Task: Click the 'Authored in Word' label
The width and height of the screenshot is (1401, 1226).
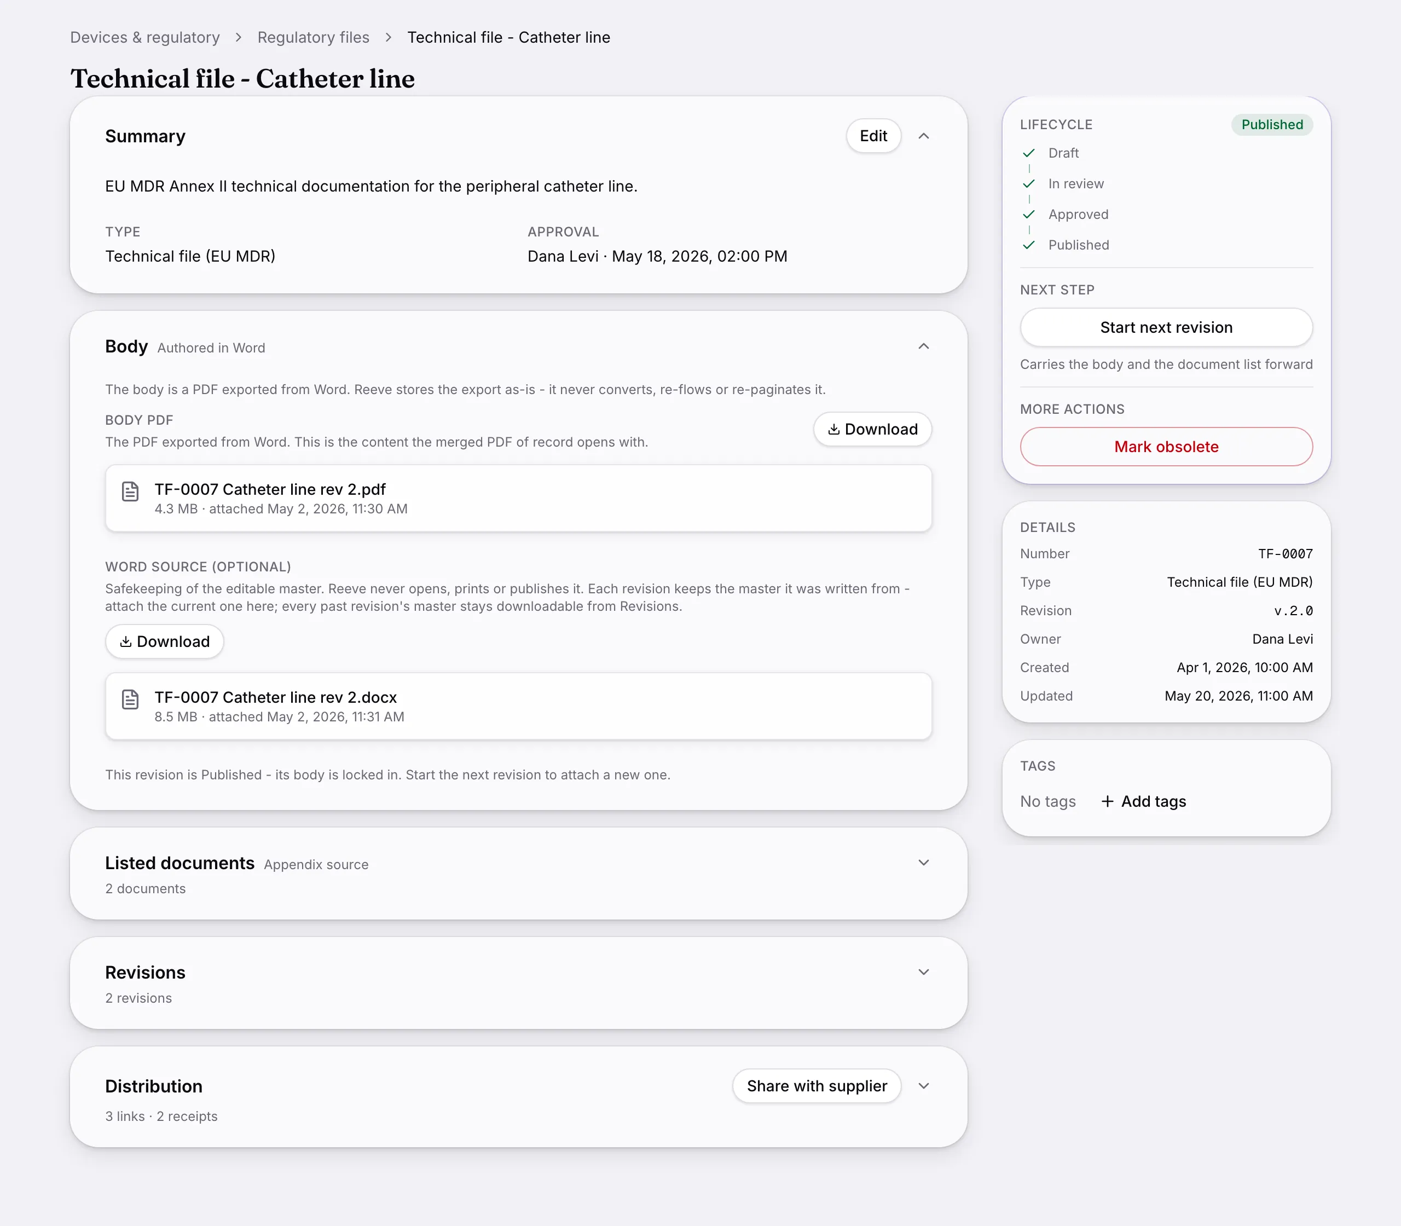Action: point(211,348)
